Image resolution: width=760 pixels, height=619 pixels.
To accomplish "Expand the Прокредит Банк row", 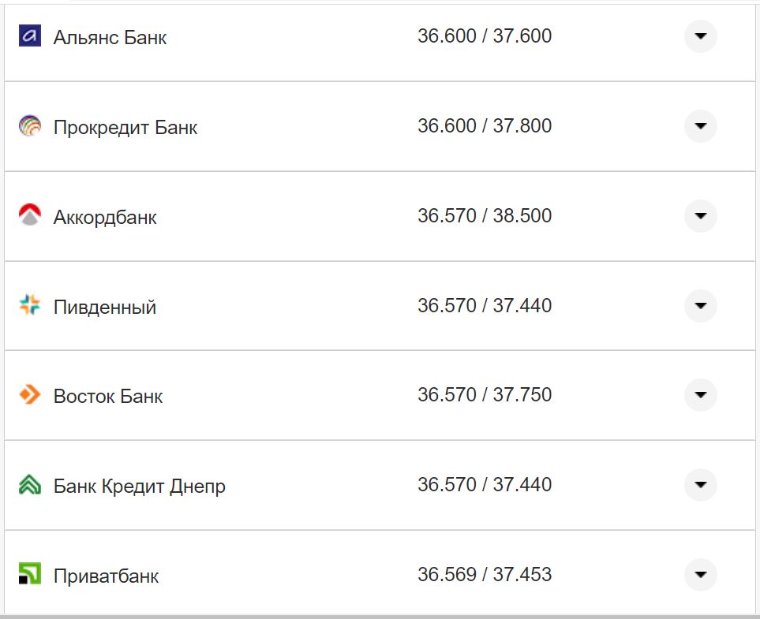I will 700,126.
